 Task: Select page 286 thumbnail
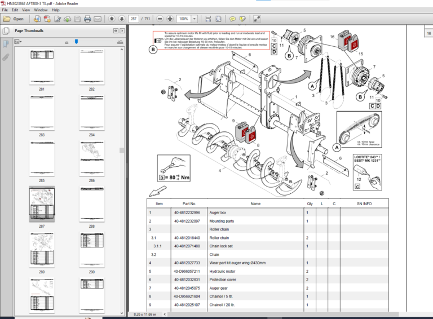pyautogui.click(x=91, y=158)
